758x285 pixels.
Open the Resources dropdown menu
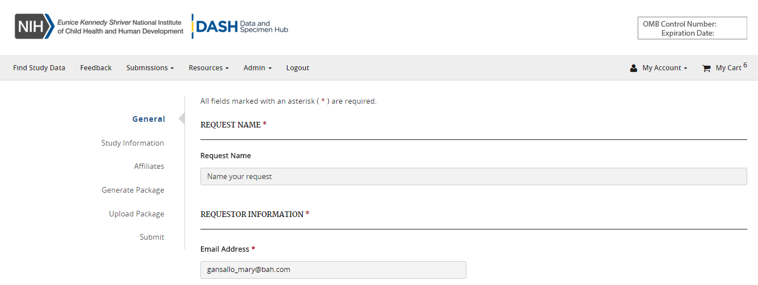point(208,68)
